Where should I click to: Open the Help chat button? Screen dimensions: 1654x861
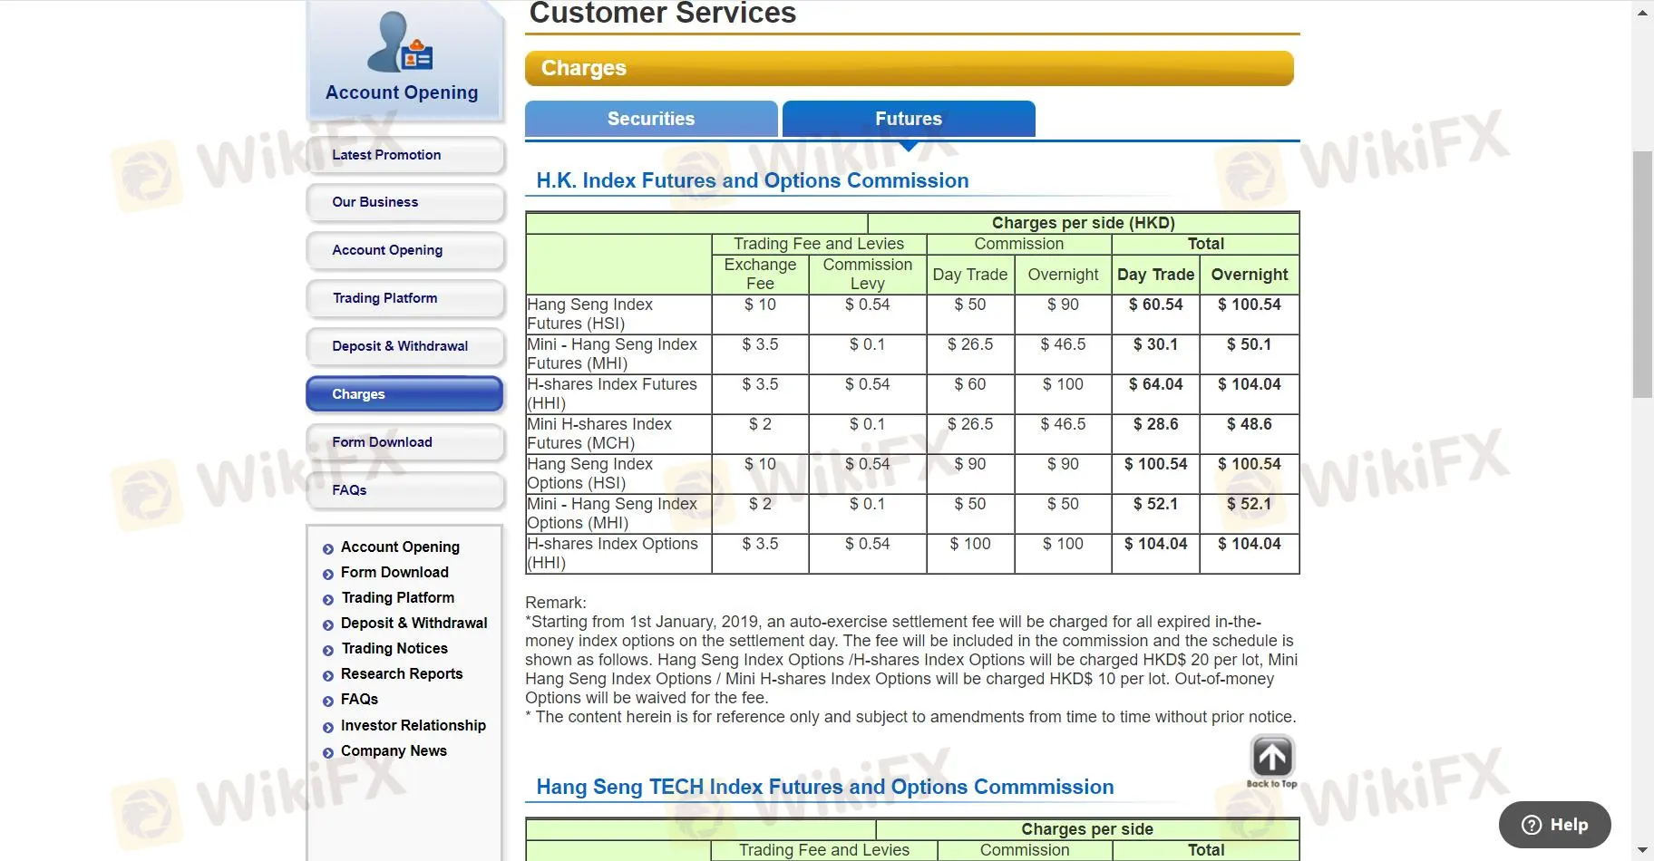1554,824
